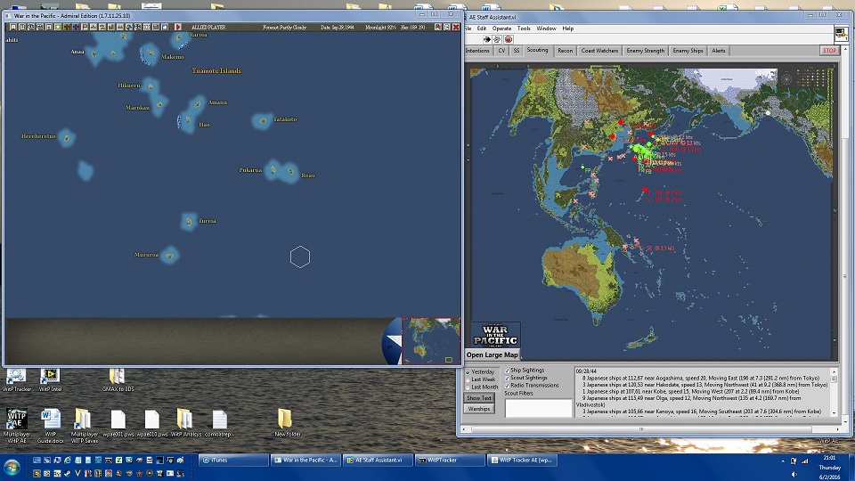The image size is (855, 481).
Task: Select the Last Month radio button
Action: (468, 387)
